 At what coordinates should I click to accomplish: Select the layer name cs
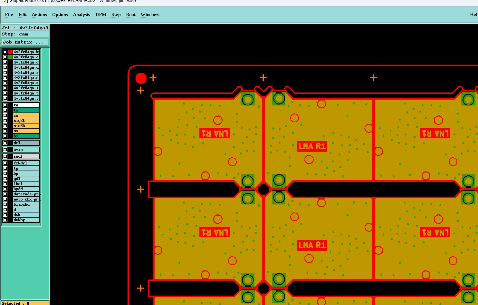coord(26,115)
